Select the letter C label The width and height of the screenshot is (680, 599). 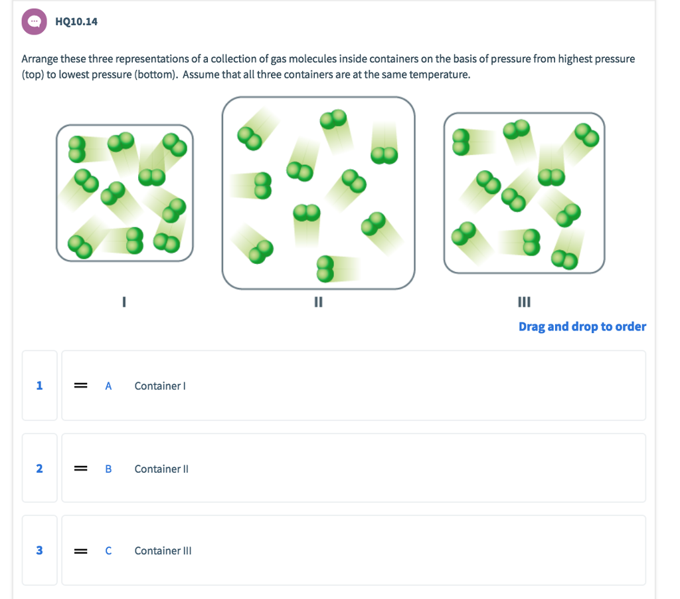[x=108, y=550]
